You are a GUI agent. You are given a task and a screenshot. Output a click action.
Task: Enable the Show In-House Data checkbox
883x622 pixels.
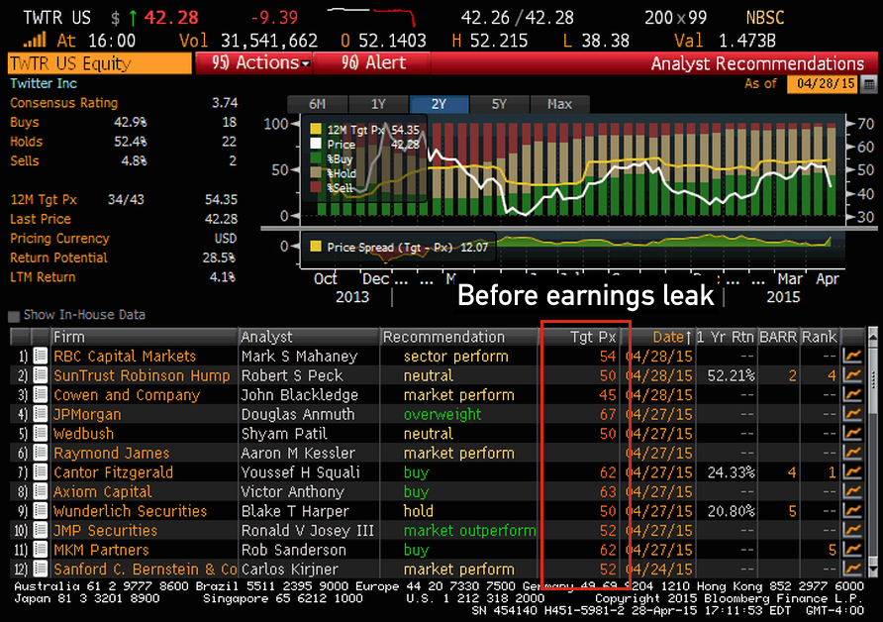14,316
